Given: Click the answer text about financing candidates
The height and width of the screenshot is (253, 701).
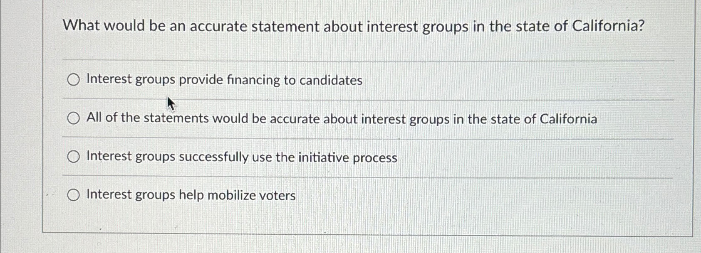Looking at the screenshot, I should coord(224,80).
